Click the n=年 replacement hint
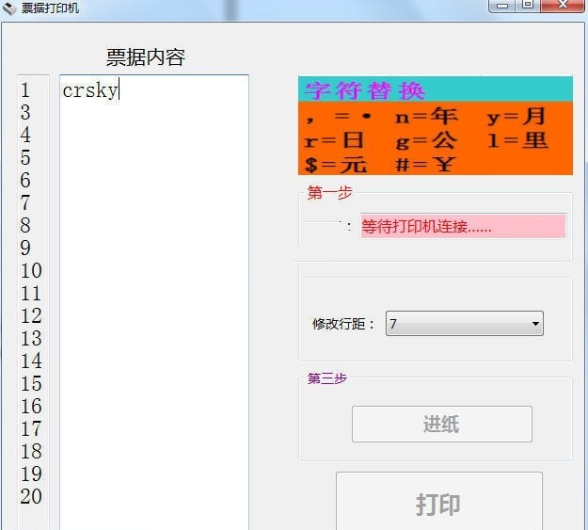This screenshot has height=530, width=588. [x=426, y=117]
